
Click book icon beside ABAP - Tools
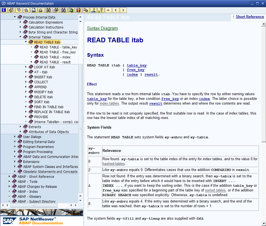[14, 181]
